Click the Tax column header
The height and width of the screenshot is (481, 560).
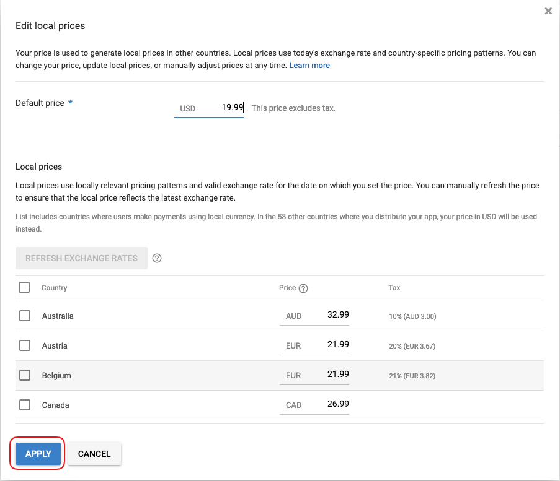pos(394,288)
